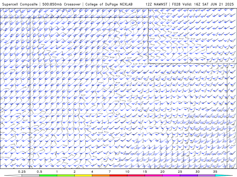Click the legend value 1
237x177 pixels.
57,172
